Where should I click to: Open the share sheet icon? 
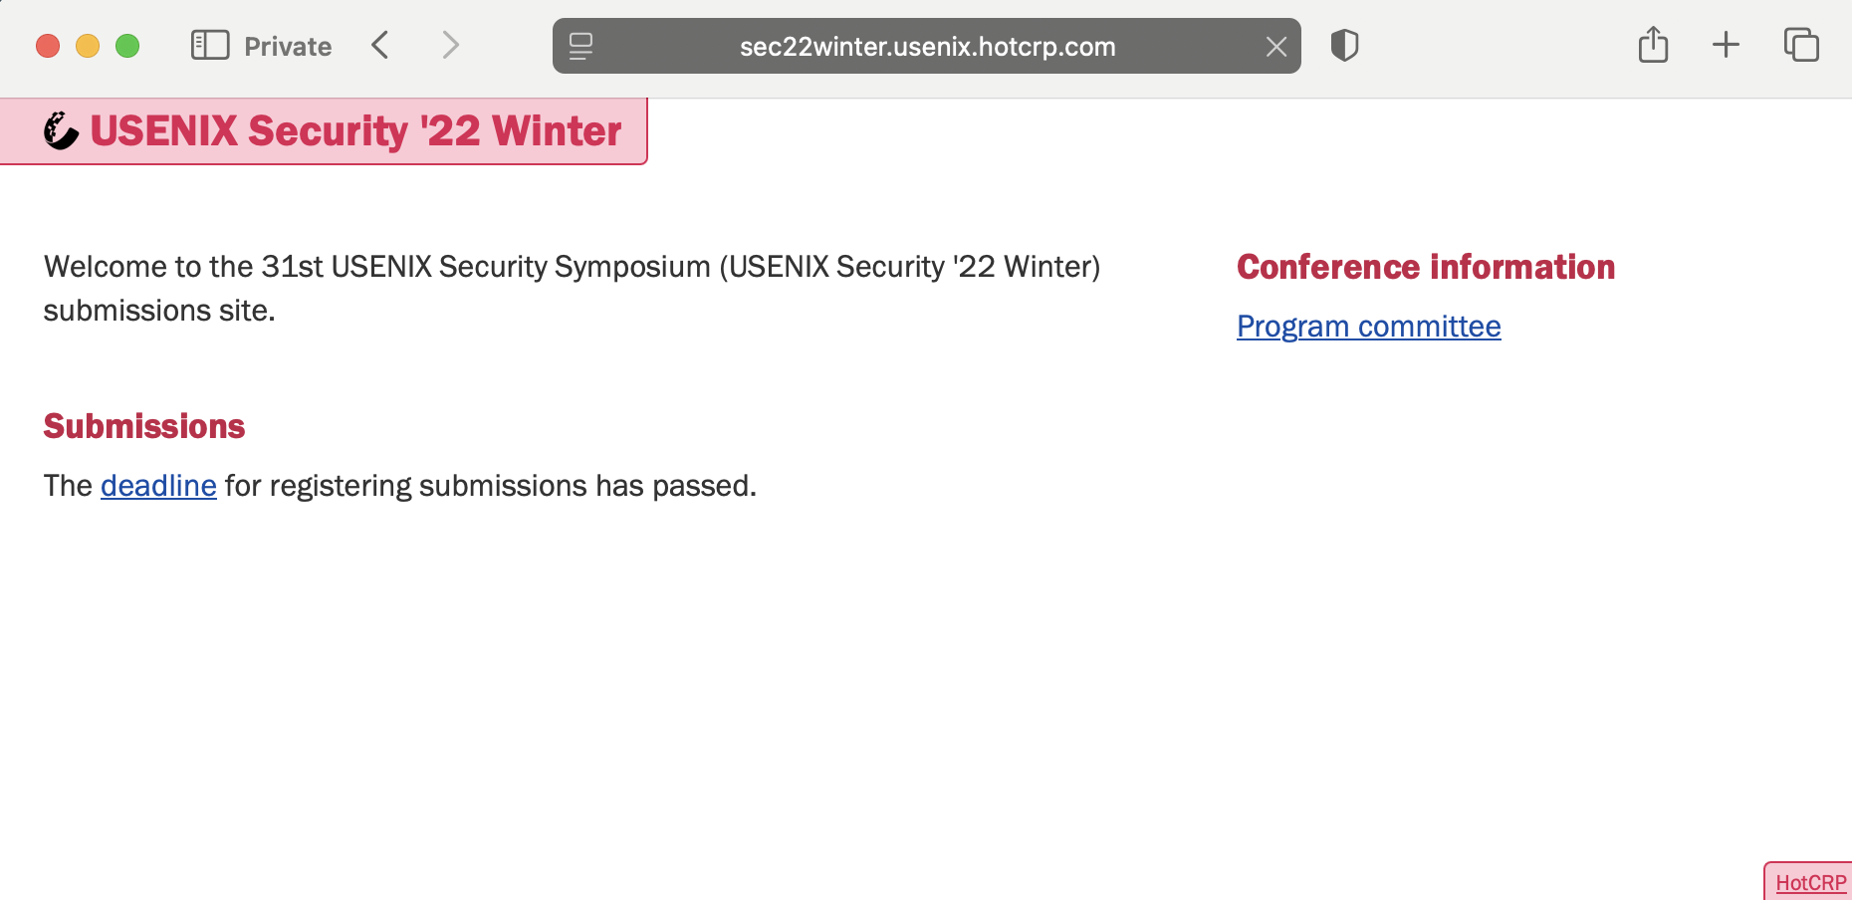(1653, 45)
